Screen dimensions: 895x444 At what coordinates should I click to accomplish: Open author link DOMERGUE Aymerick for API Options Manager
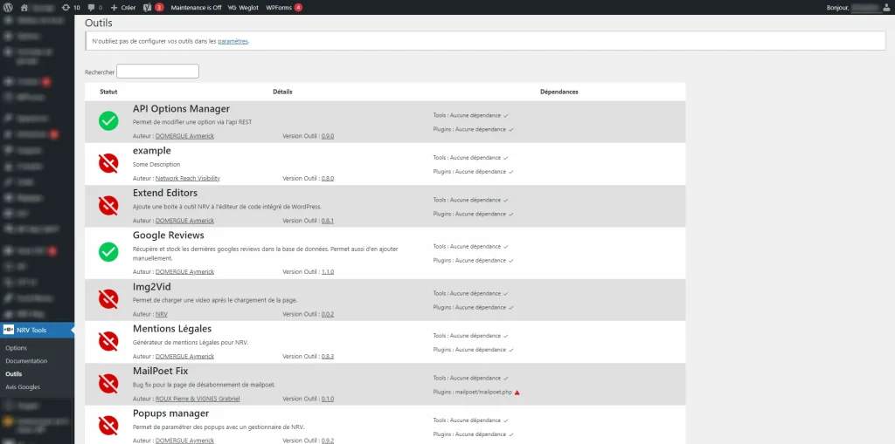click(x=185, y=136)
